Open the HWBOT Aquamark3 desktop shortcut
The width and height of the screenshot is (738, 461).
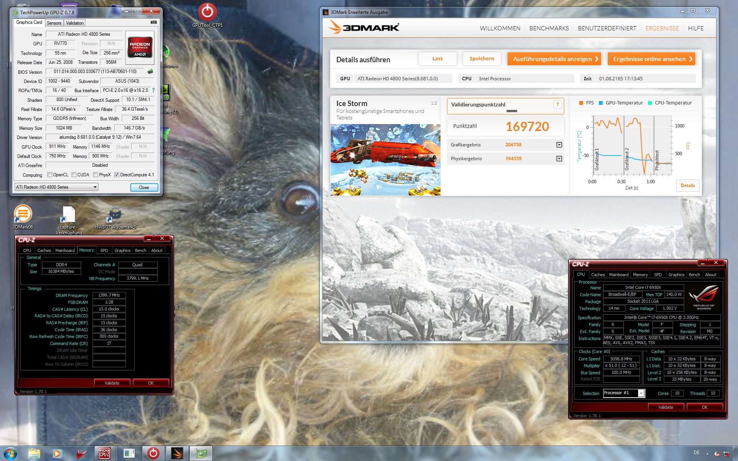pos(115,218)
